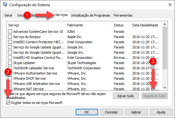
Task: Click the TechSmith Corporation manufacturer cell
Action: click(x=84, y=68)
